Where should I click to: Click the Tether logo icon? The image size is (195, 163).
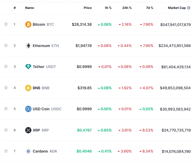pyautogui.click(x=28, y=67)
